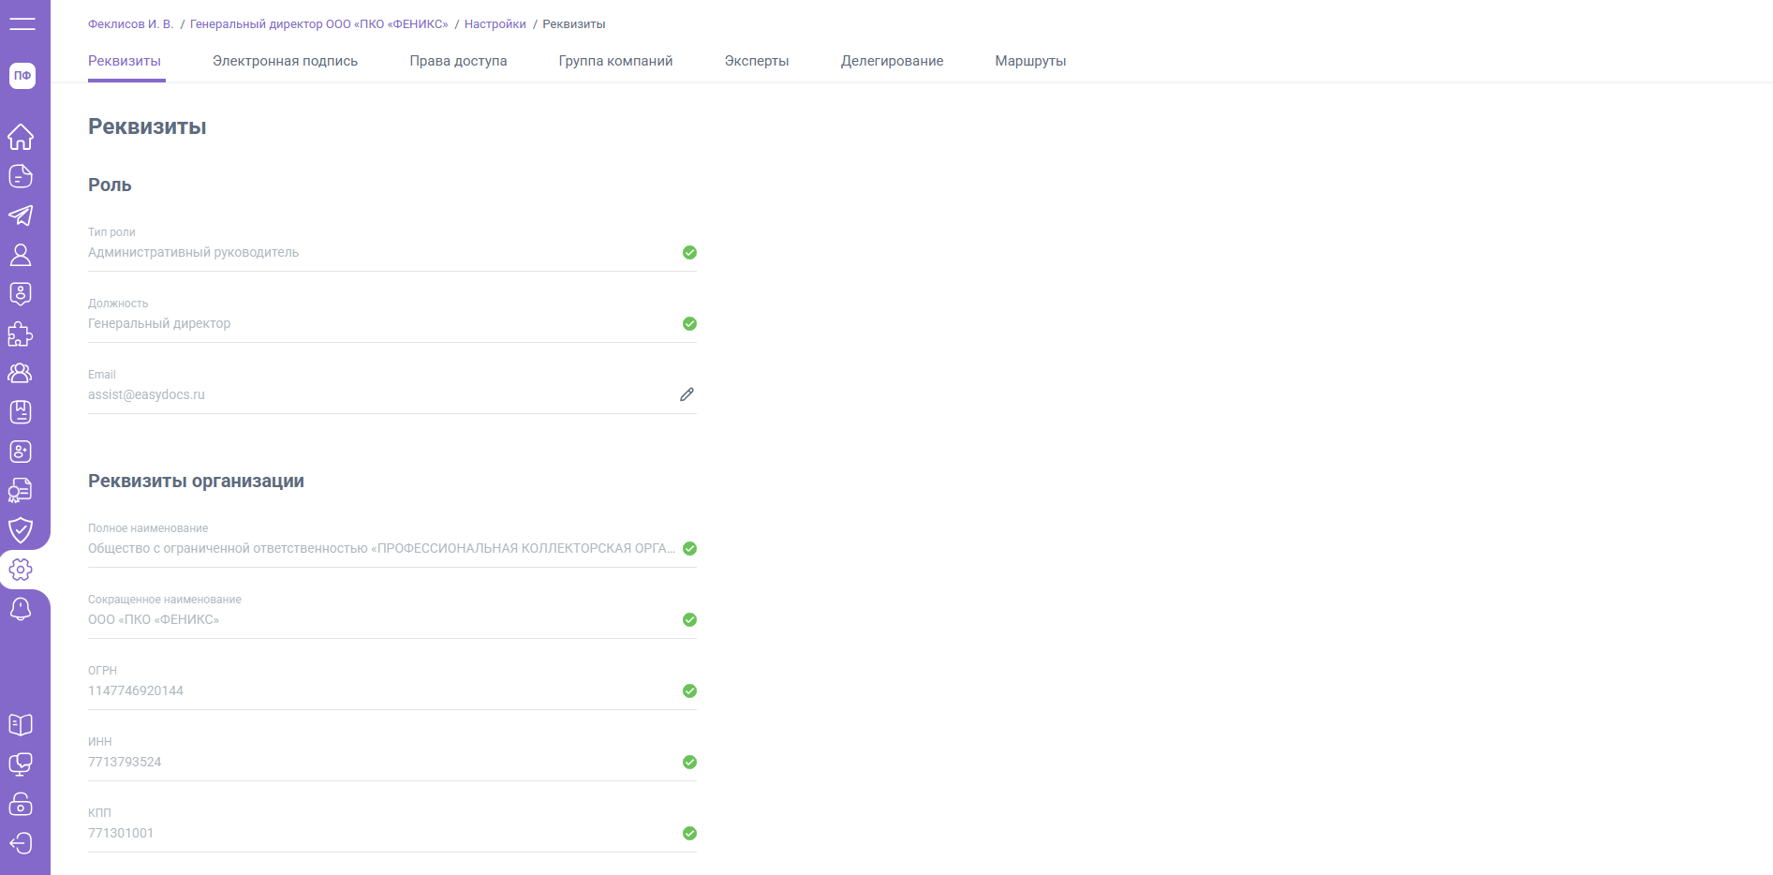Click the open book help icon
The width and height of the screenshot is (1773, 875).
[21, 725]
